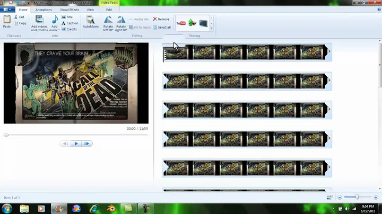Viewport: 382px width, 214px height.
Task: Select the fourth storyboard clip row
Action: [x=247, y=139]
